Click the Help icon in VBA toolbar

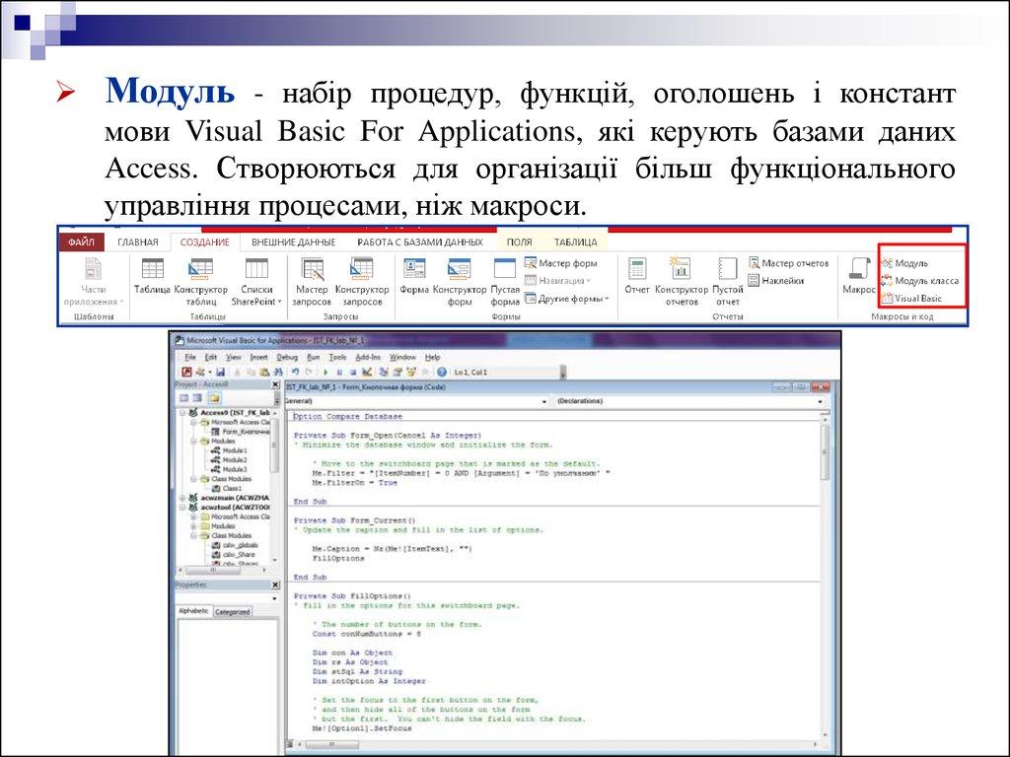pos(441,373)
